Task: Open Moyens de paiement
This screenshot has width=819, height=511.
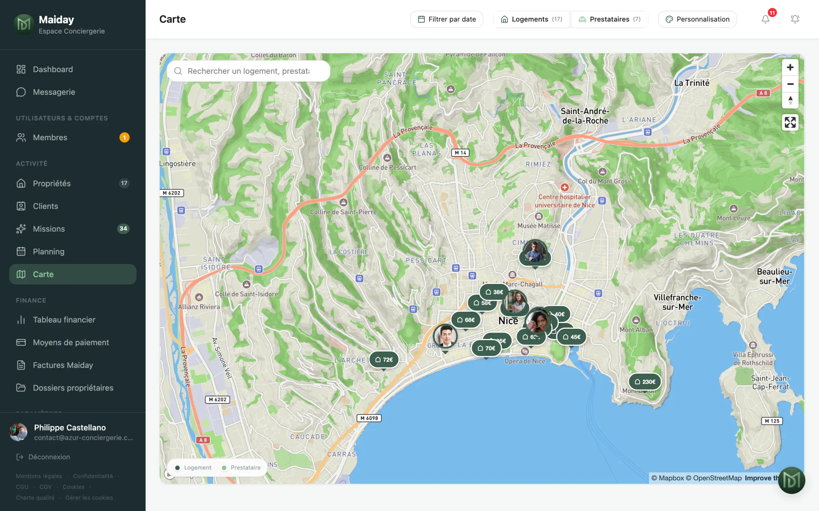Action: 73,342
